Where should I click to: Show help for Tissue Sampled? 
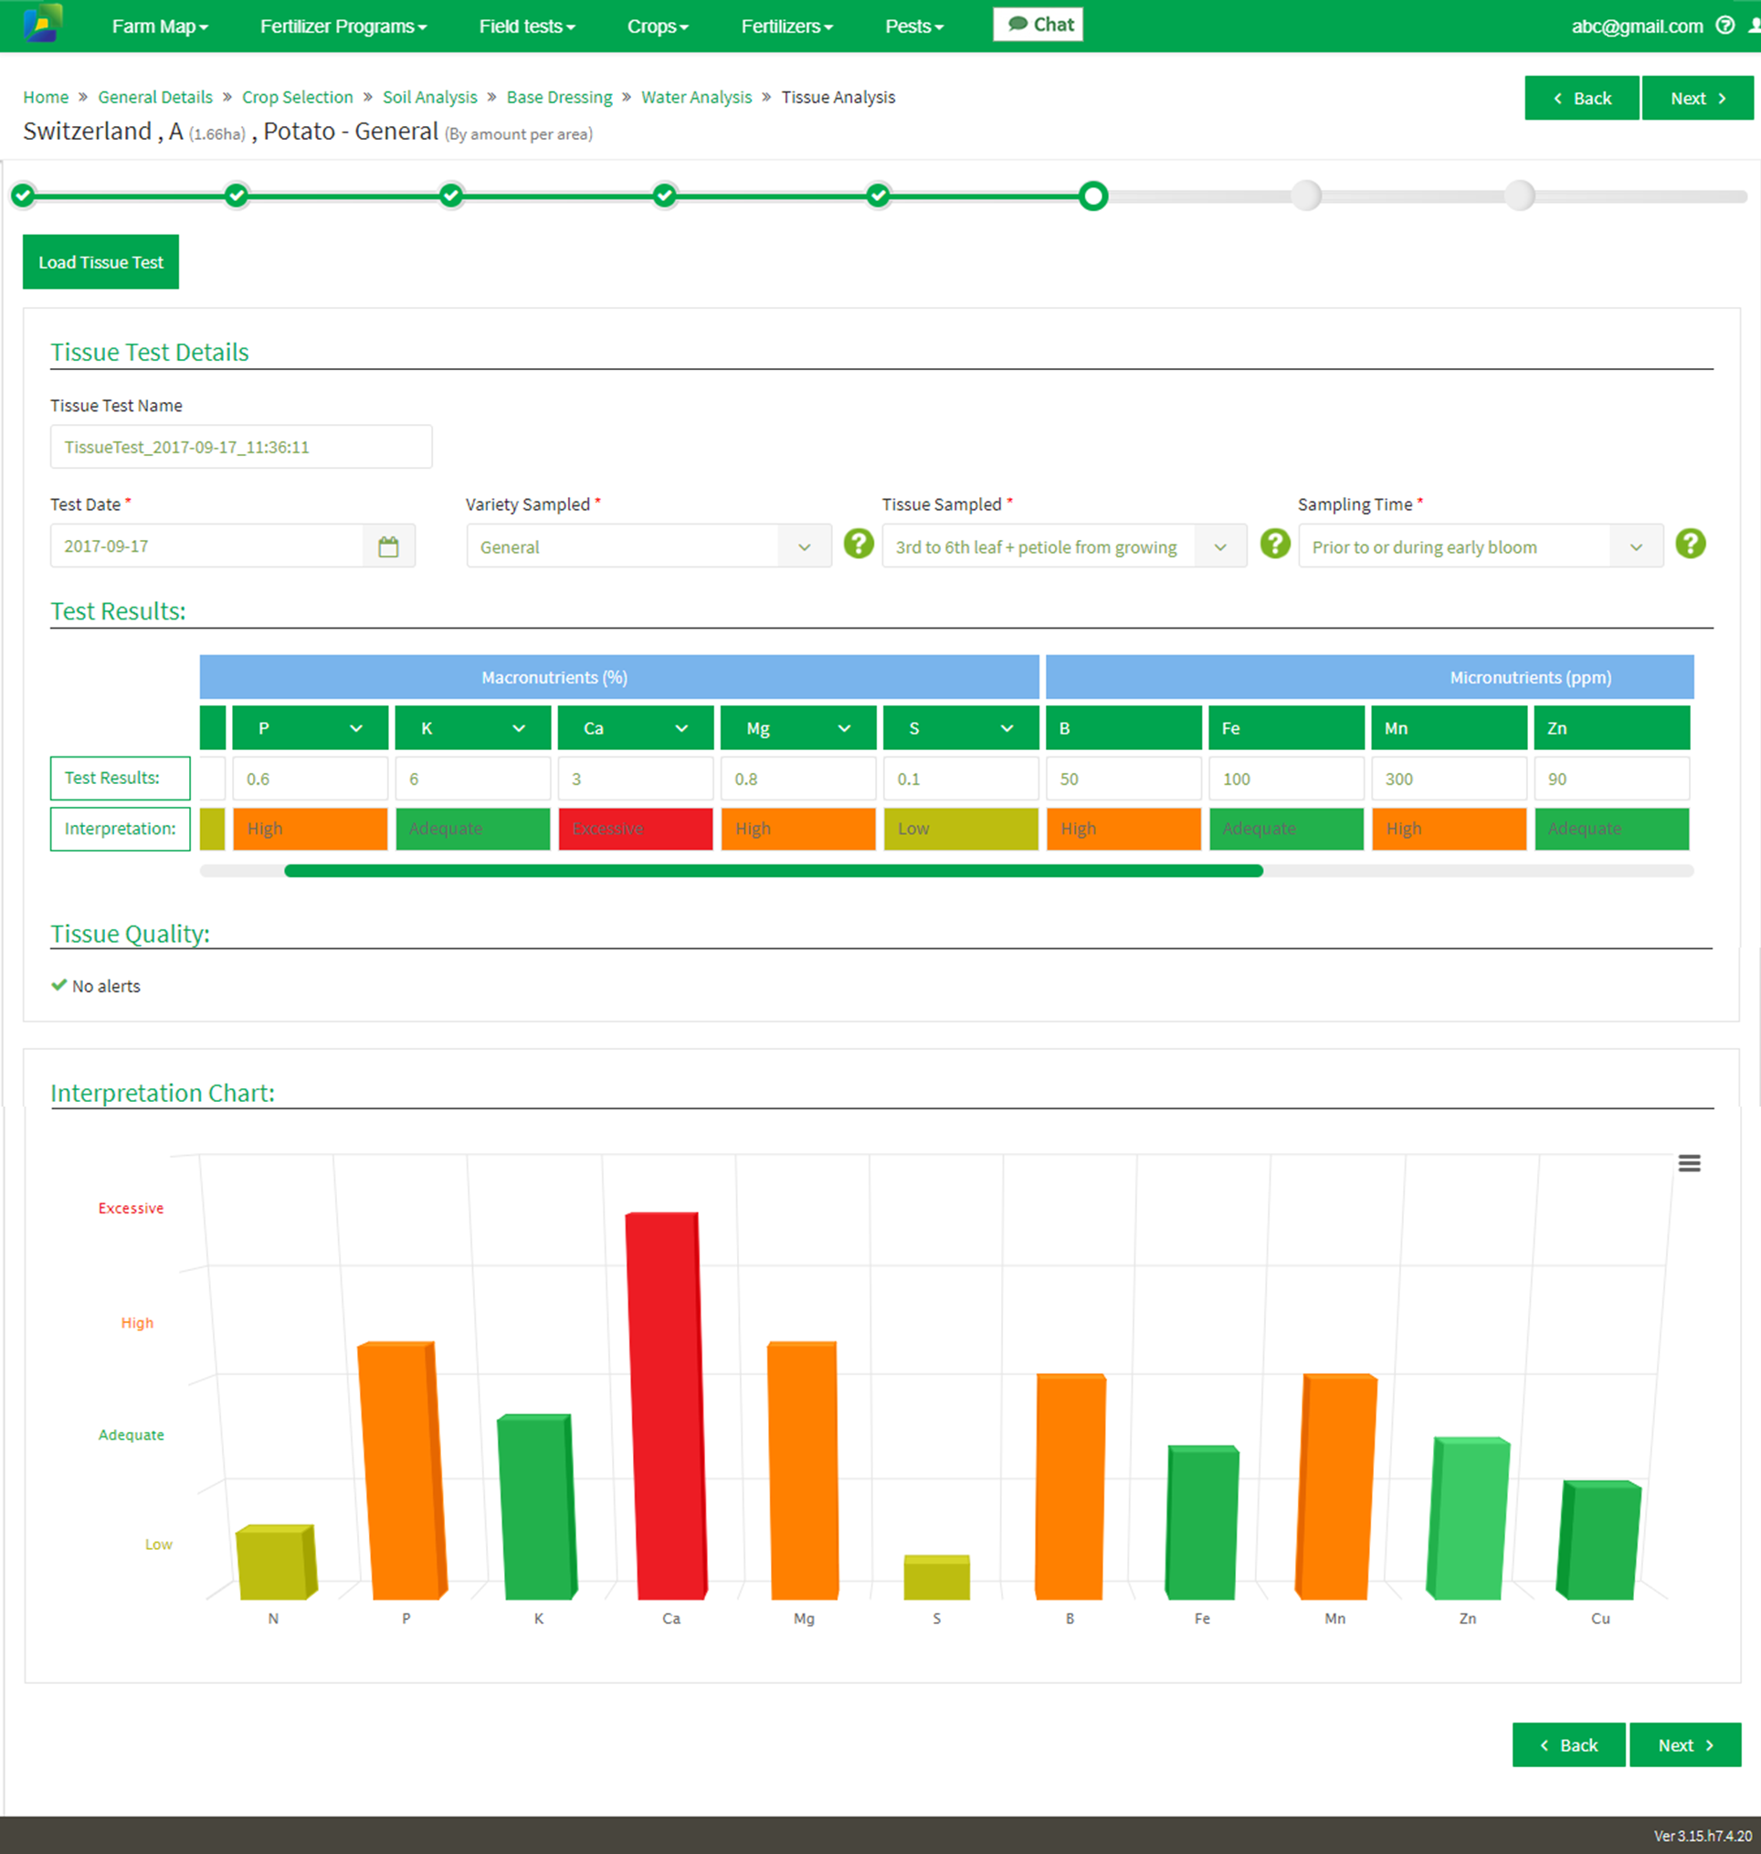(x=1274, y=544)
